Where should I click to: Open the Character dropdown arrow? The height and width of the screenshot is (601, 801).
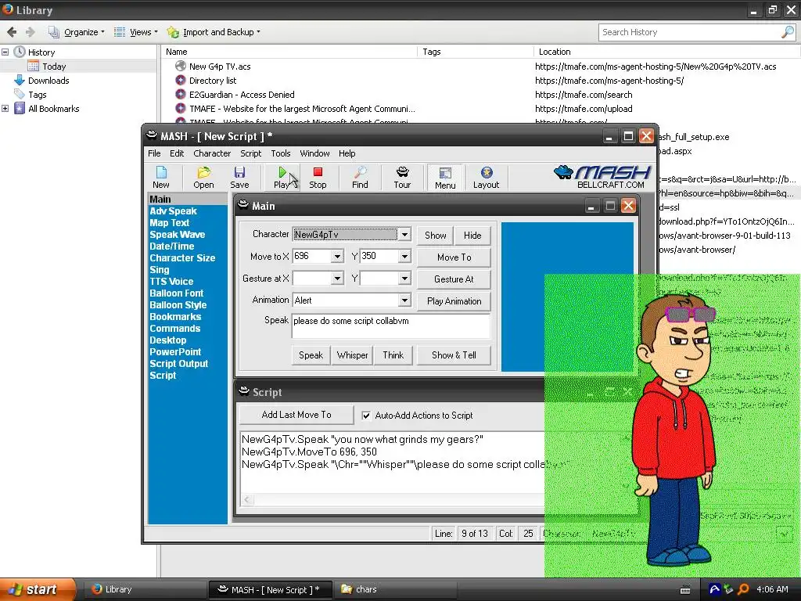404,235
